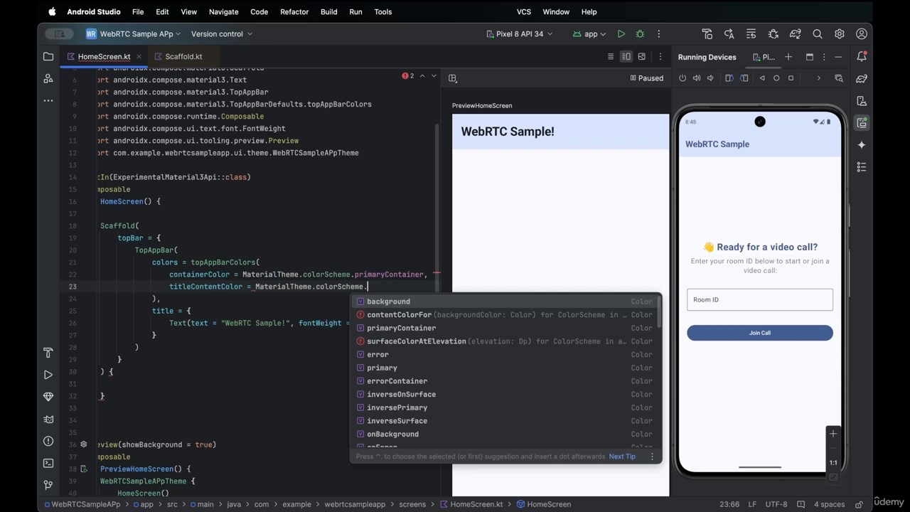Toggle More tool windows ellipsis in left sidebar
The height and width of the screenshot is (512, 910).
(48, 101)
